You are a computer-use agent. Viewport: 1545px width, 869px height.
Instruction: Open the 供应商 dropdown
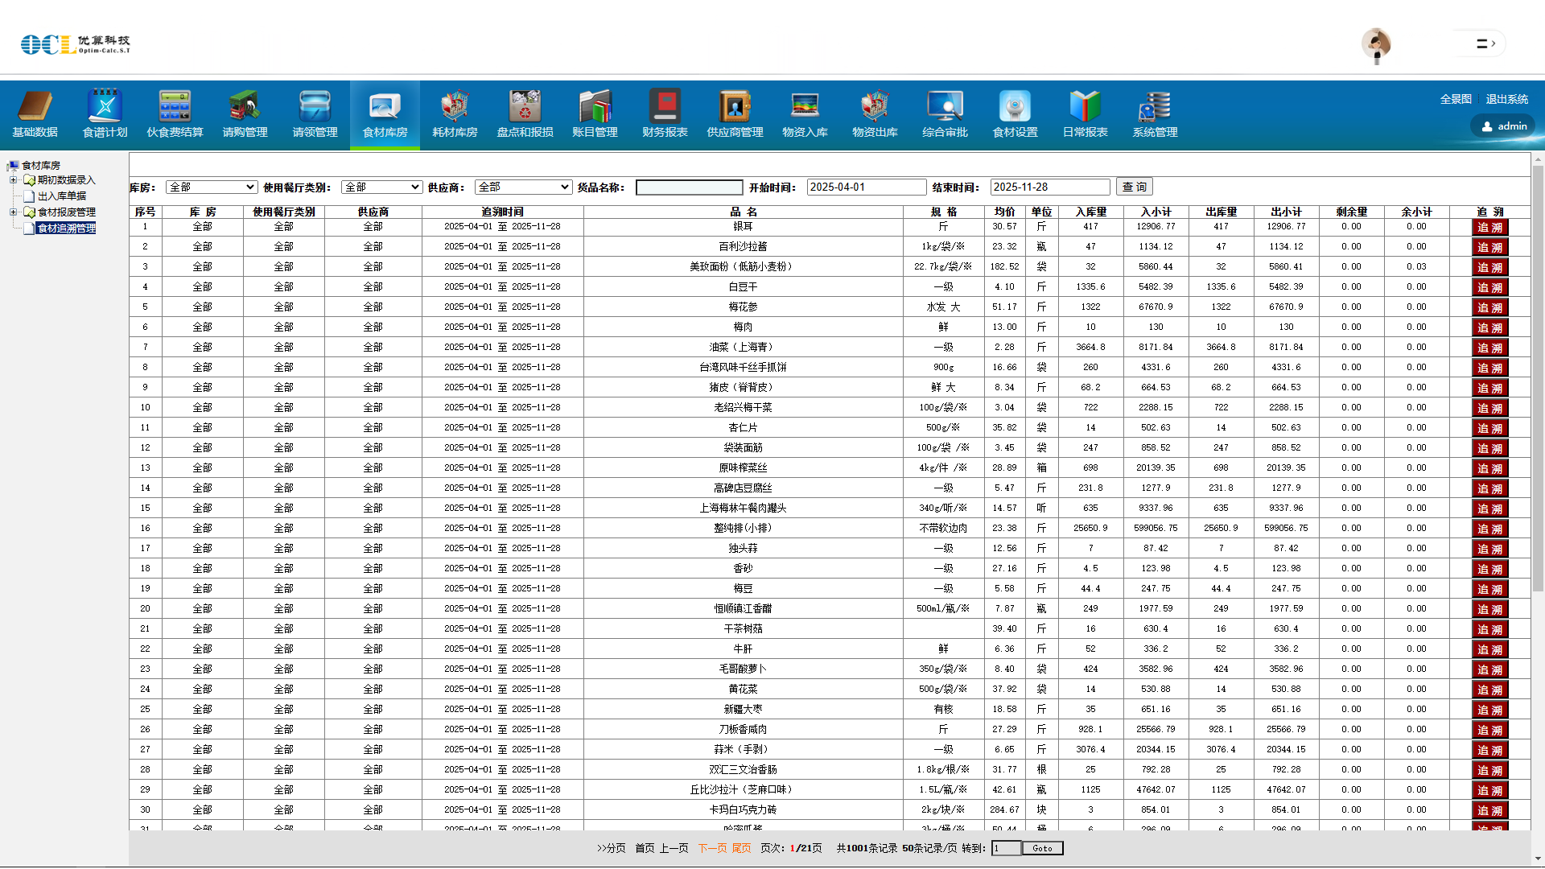pos(523,187)
